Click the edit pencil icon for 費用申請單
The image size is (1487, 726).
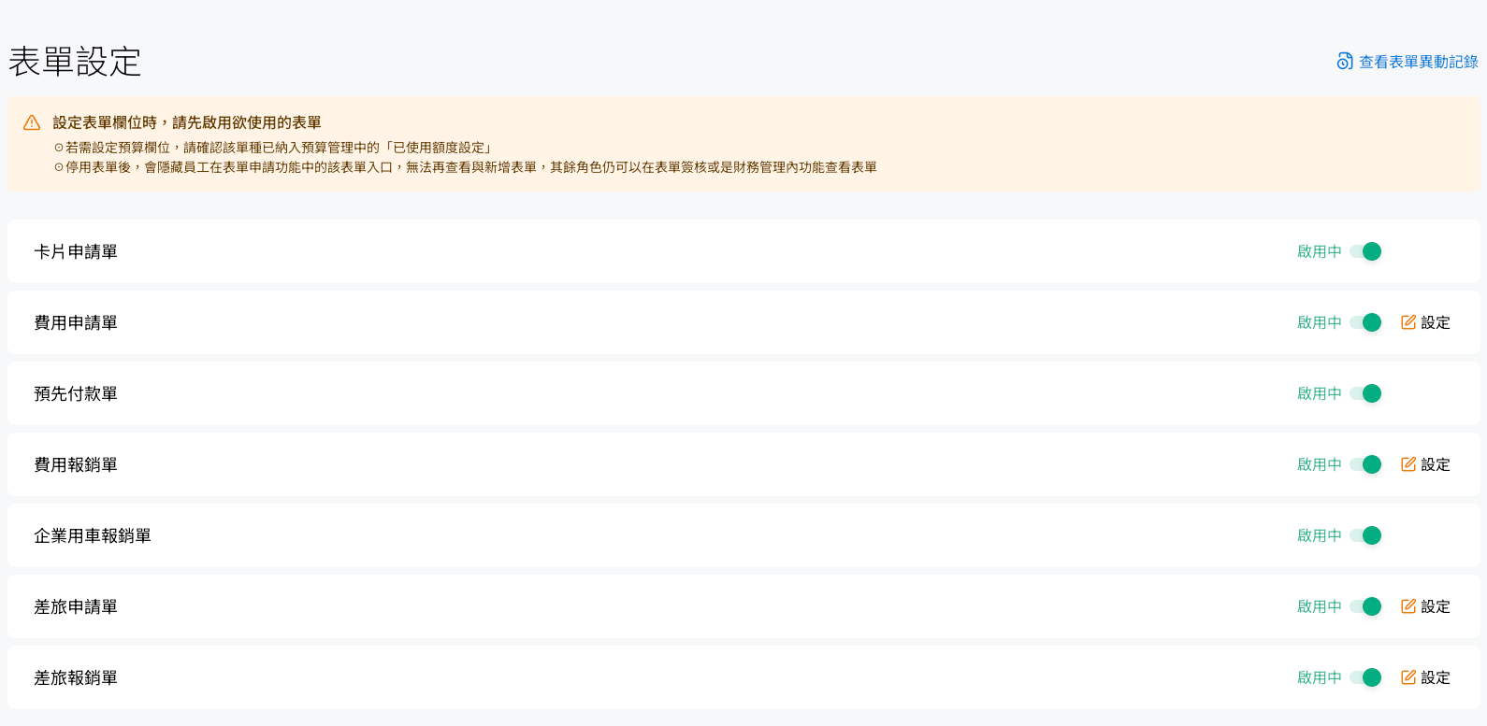1408,322
